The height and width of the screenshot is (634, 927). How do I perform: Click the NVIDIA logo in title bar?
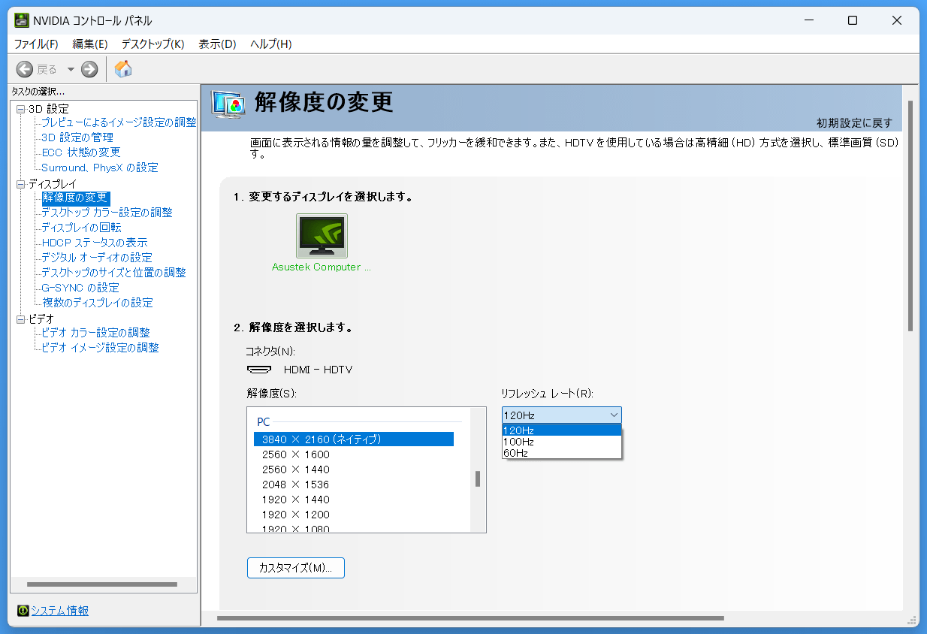[x=22, y=20]
